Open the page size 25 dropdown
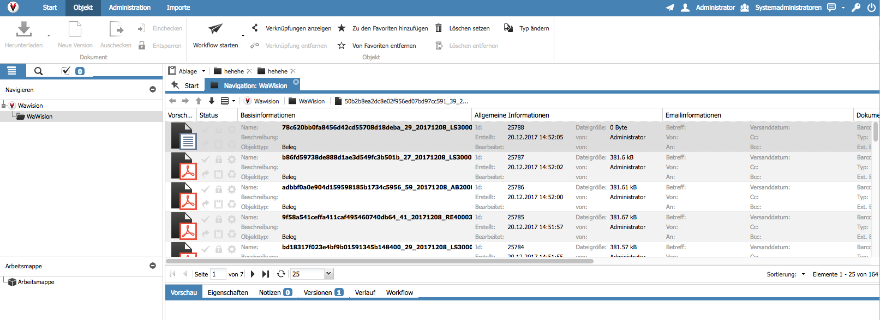Viewport: 880px width, 320px height. 328,274
